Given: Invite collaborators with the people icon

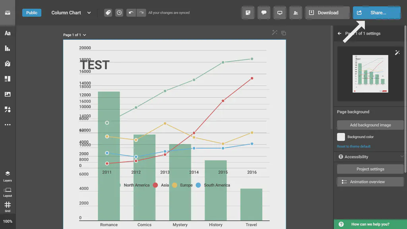Looking at the screenshot, I should (295, 12).
